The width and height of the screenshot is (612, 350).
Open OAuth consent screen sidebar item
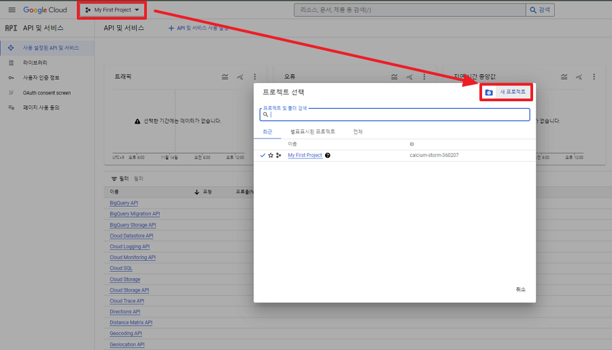click(x=47, y=93)
